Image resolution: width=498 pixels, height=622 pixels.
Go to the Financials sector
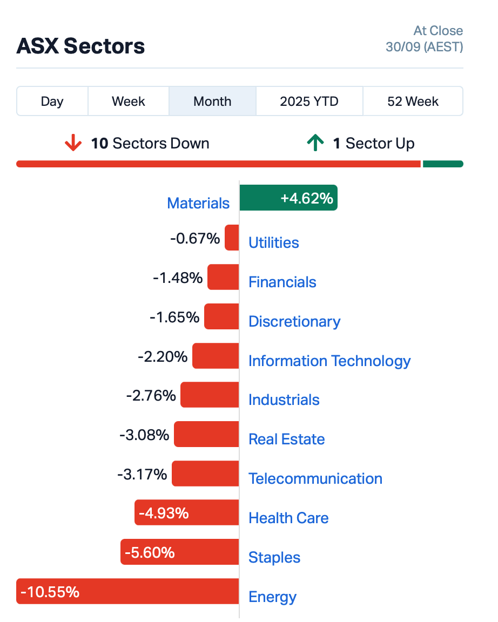[282, 282]
